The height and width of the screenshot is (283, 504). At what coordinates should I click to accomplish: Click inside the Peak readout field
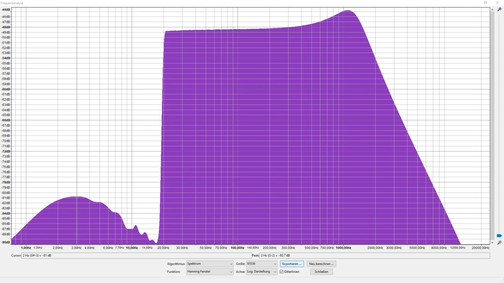tap(374, 255)
